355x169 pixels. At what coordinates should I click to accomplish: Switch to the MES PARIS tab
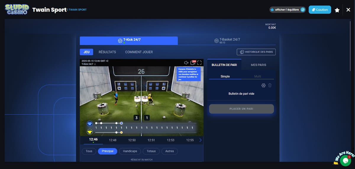tap(259, 65)
